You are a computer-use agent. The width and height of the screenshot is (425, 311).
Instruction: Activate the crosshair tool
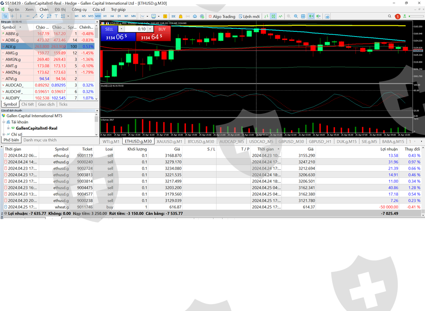point(12,16)
